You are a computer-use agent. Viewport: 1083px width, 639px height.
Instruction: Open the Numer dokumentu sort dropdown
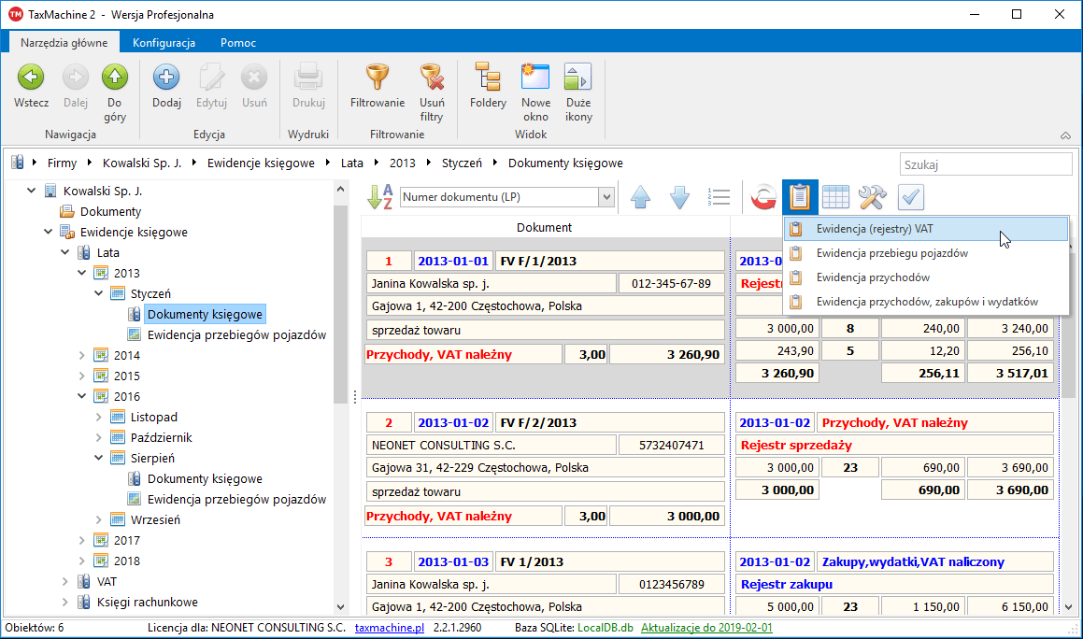pyautogui.click(x=606, y=197)
